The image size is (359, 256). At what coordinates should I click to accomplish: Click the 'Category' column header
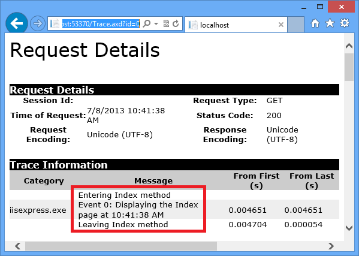point(44,181)
